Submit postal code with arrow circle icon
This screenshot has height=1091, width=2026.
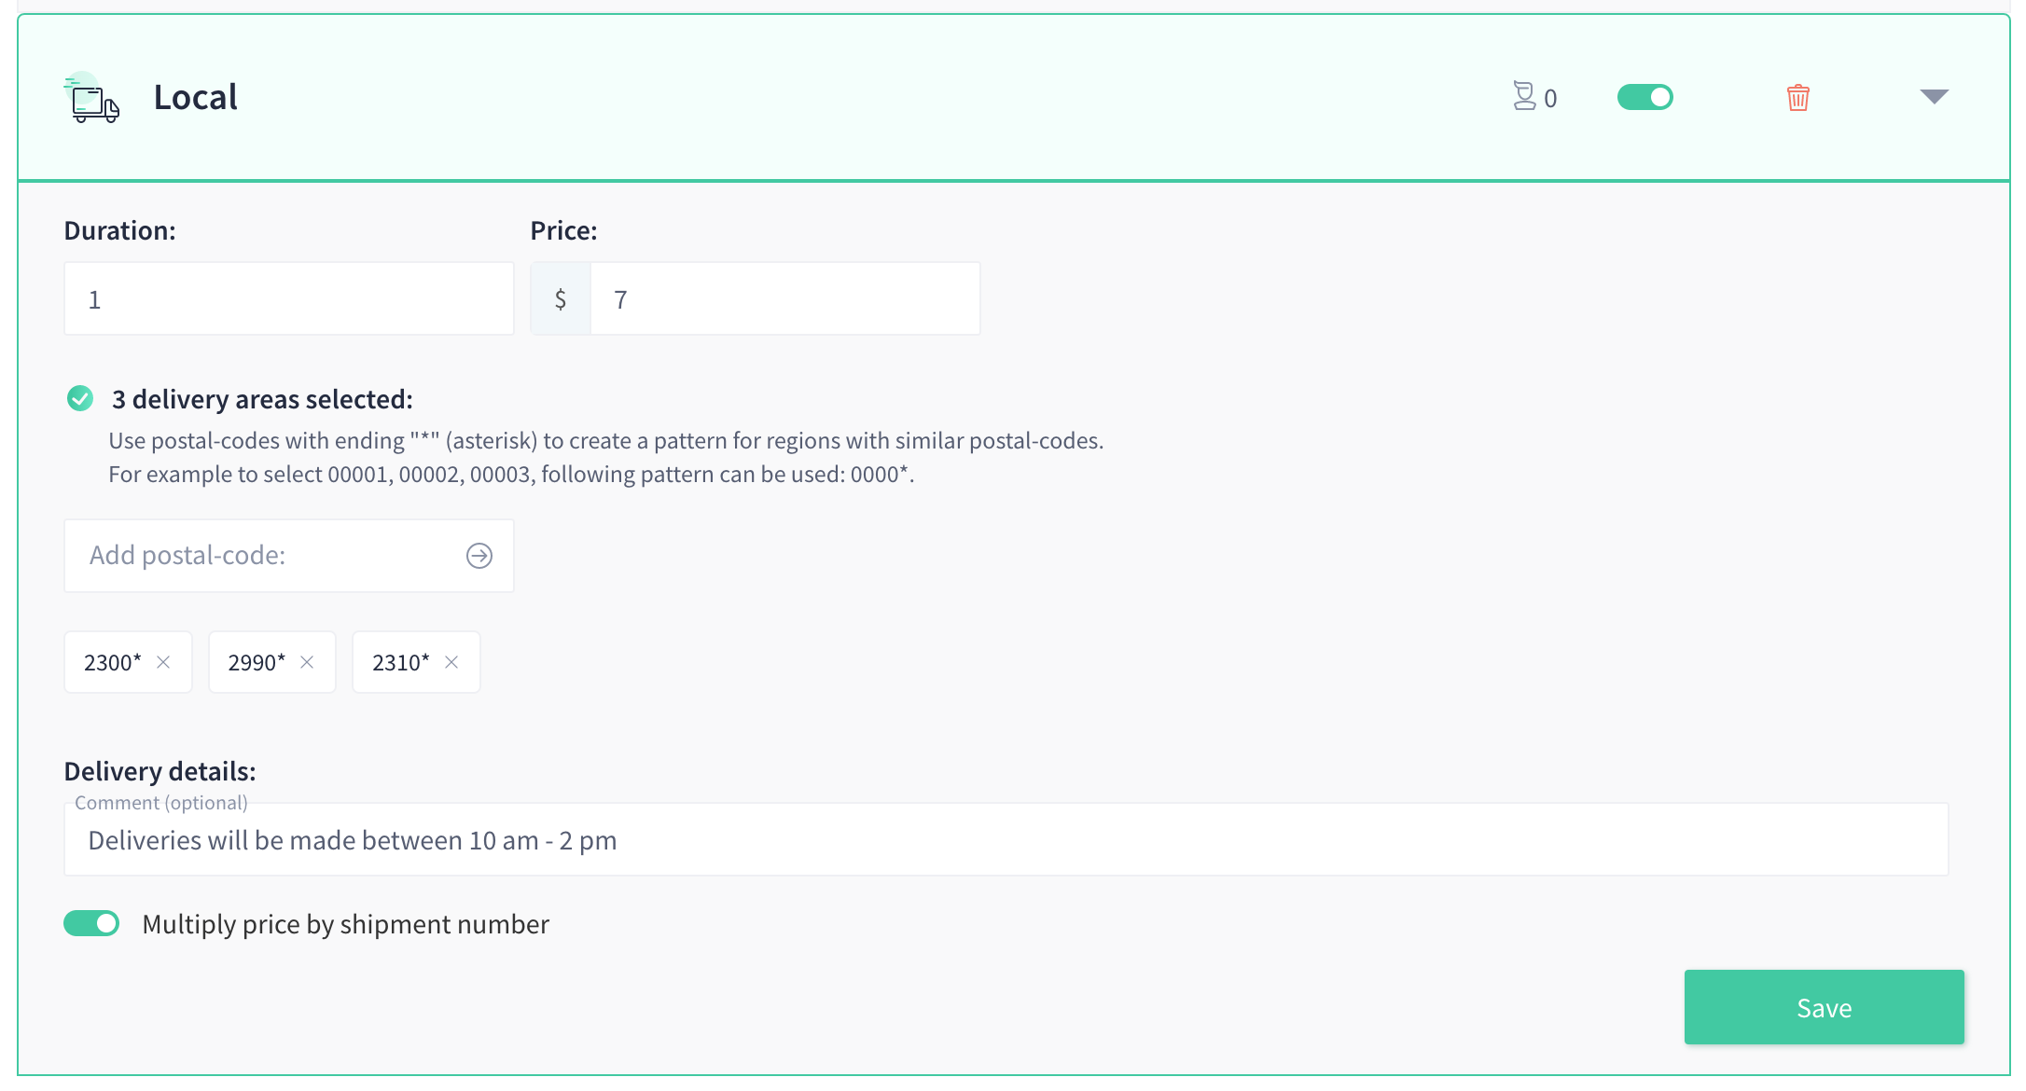click(479, 556)
